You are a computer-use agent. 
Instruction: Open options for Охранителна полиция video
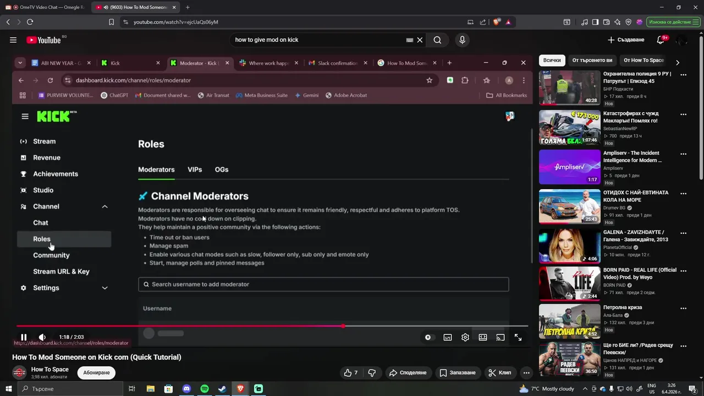(684, 75)
